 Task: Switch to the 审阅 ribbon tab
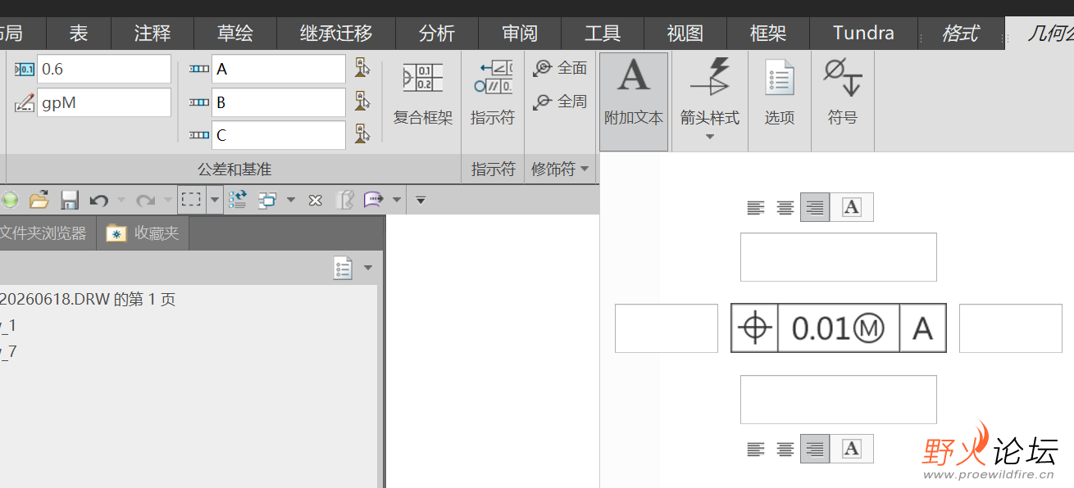click(520, 34)
